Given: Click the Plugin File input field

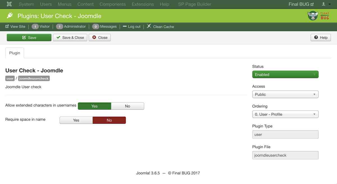Looking at the screenshot, I should coord(285,155).
